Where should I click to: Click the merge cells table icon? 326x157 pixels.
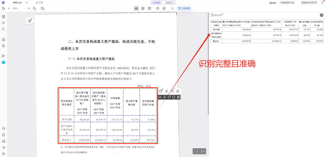[x=174, y=97]
